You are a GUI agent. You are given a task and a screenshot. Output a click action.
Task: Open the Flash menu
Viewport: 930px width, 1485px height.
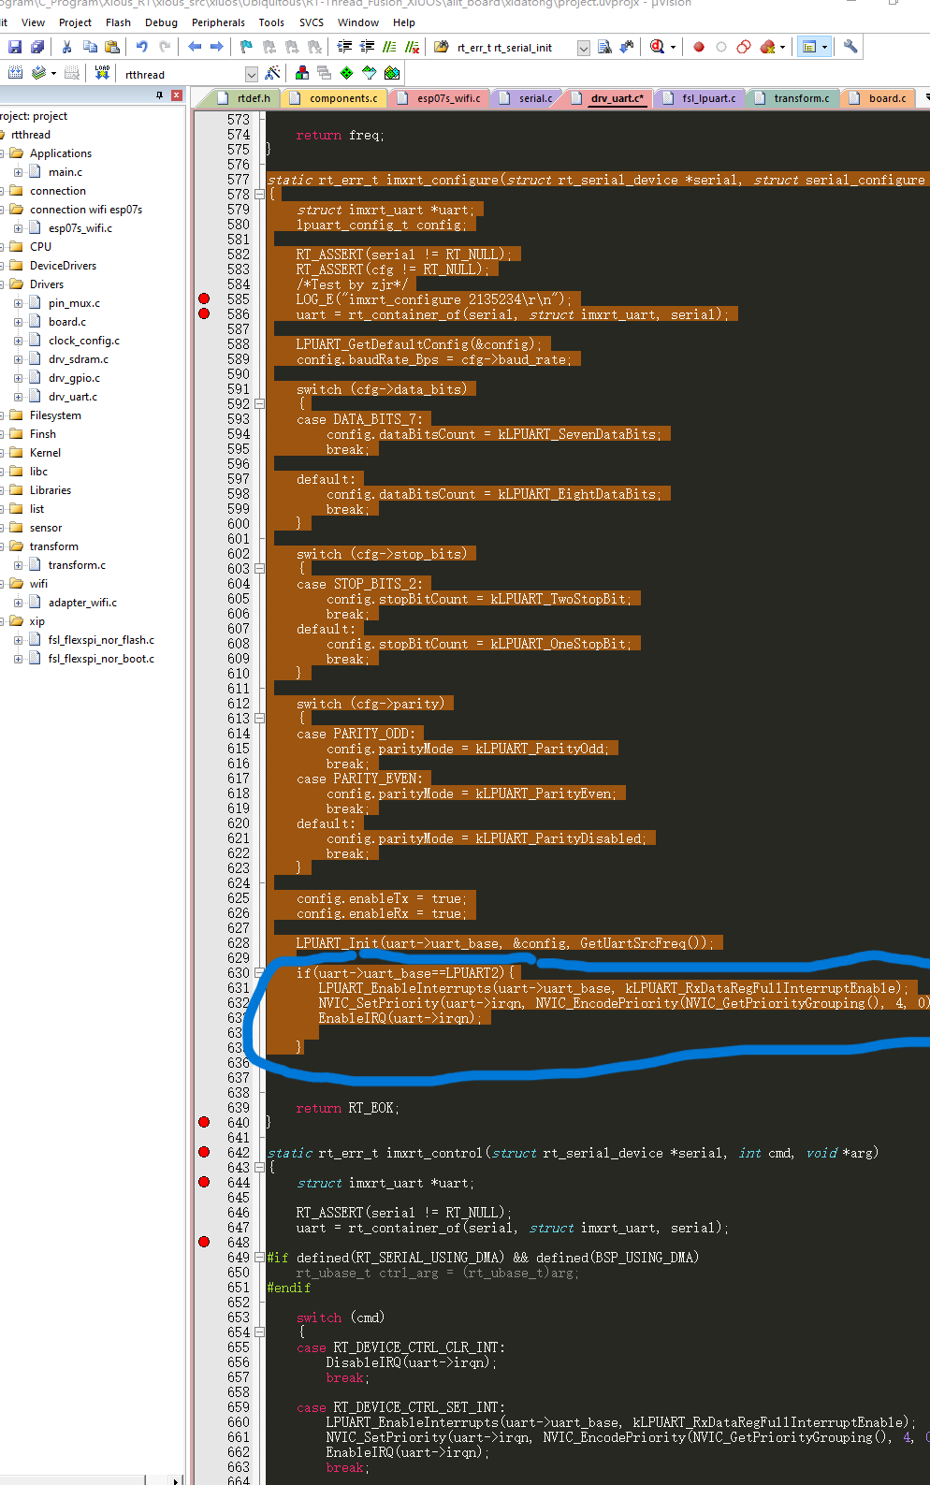(x=118, y=22)
